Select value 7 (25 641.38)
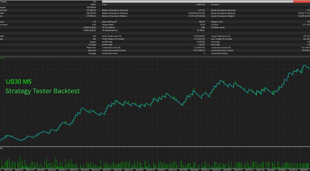Image resolution: width=310 pixels, height=171 pixels. [199, 48]
